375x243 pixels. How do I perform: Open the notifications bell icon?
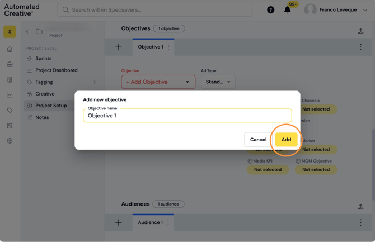coord(287,10)
